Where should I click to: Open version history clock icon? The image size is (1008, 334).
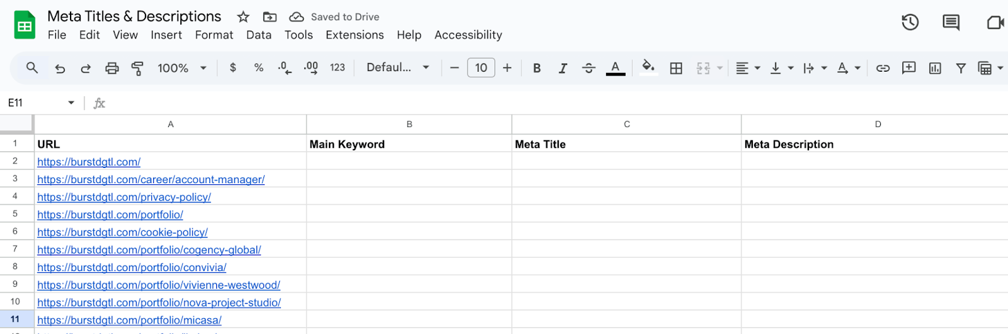[910, 23]
